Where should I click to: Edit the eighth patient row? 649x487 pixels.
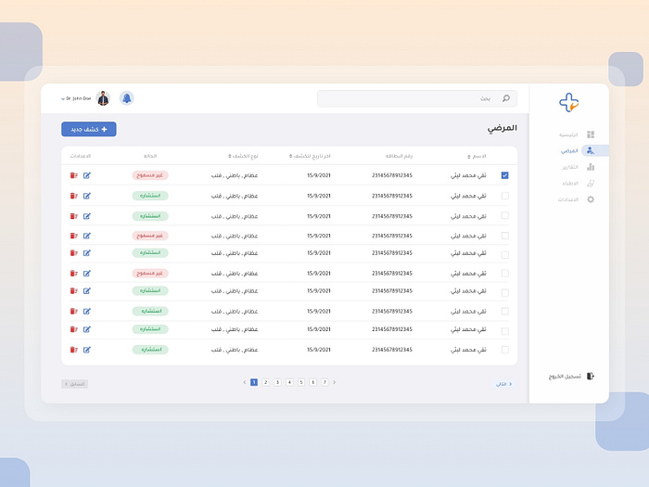[x=87, y=312]
